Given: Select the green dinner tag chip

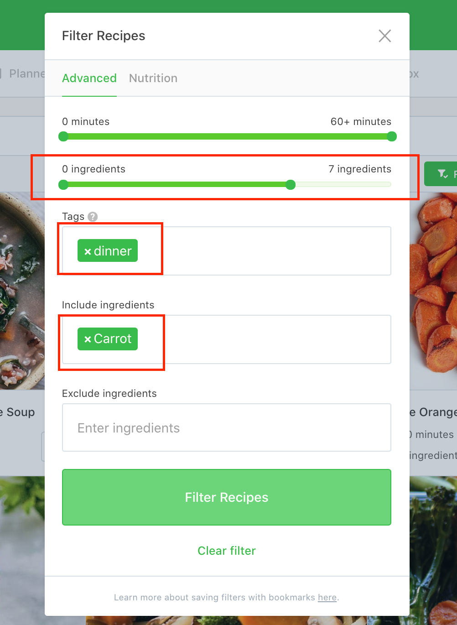Looking at the screenshot, I should pyautogui.click(x=107, y=250).
